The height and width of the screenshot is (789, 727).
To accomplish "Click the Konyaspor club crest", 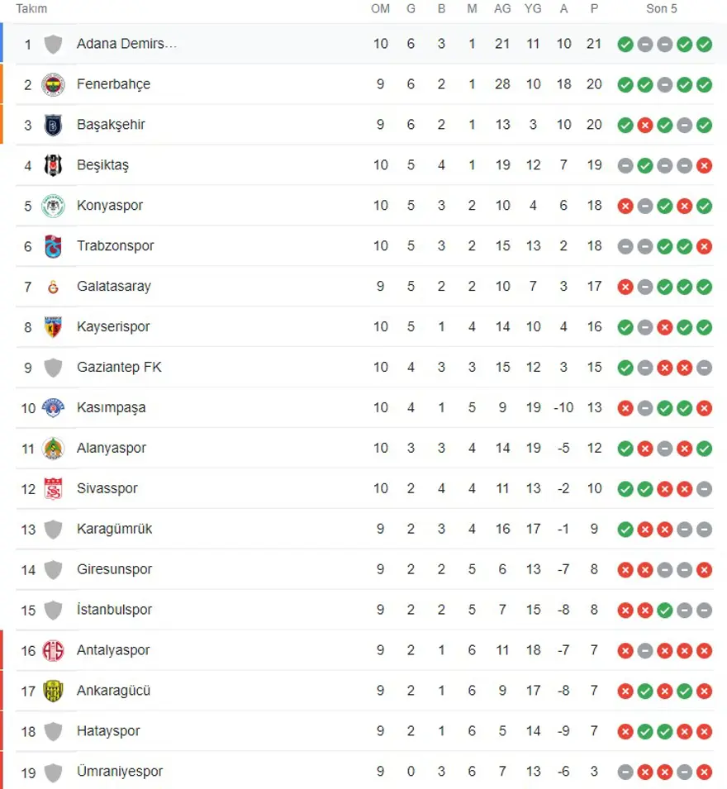I will (x=53, y=206).
